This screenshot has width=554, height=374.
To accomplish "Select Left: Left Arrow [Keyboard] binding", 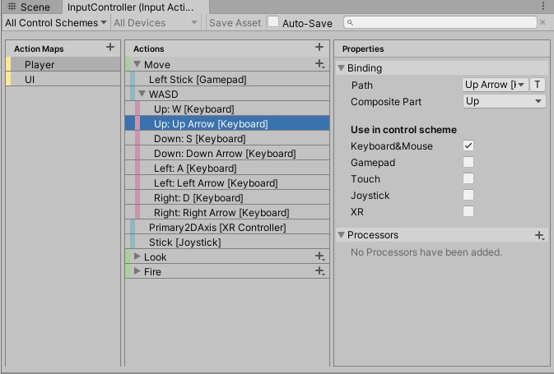I will [227, 183].
